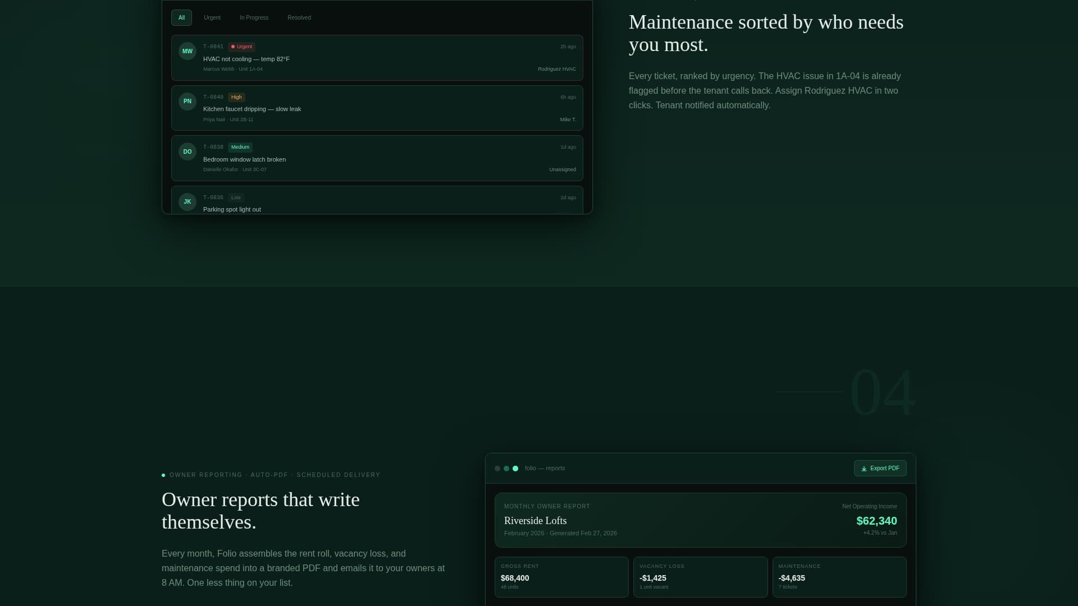Click the PN avatar for Priya Nair
This screenshot has height=606, width=1078.
tap(188, 102)
